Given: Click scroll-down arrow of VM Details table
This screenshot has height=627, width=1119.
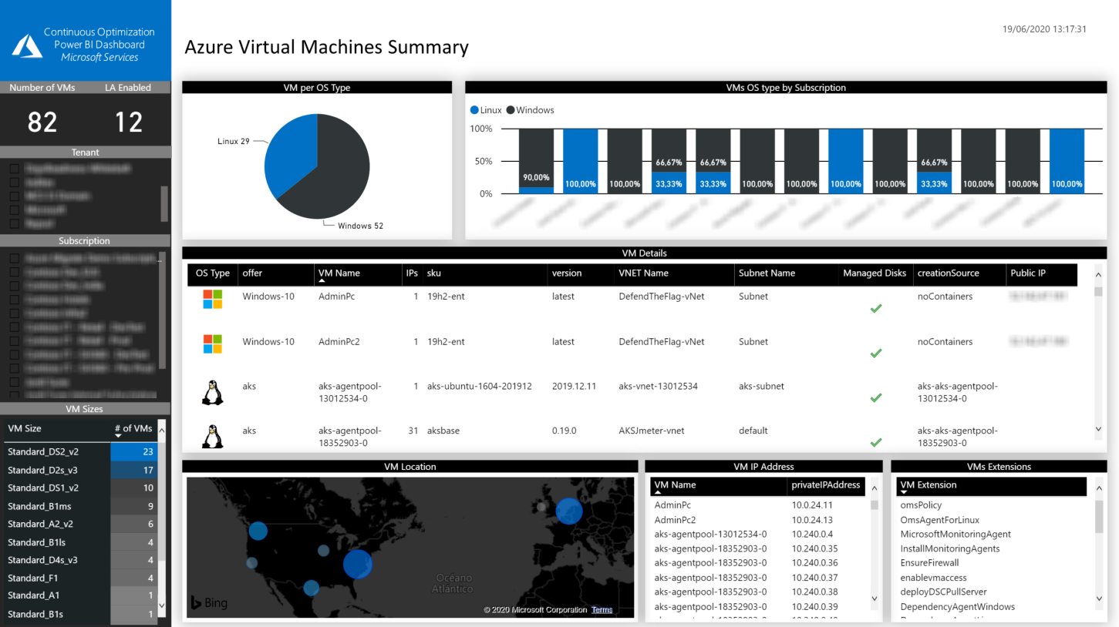Looking at the screenshot, I should click(x=1098, y=430).
